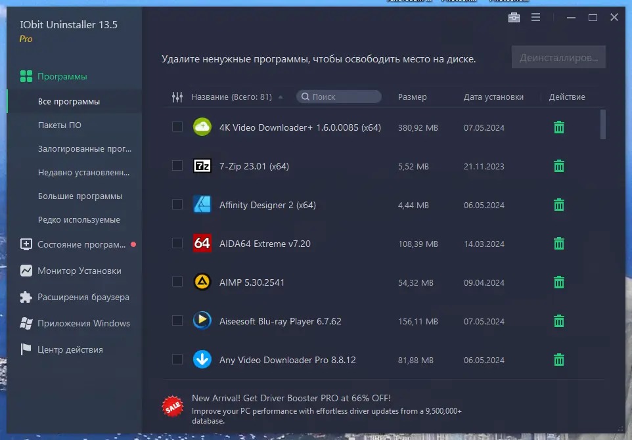Click the Affinity Designer 2 app icon
Viewport: 632px width, 440px height.
click(202, 204)
